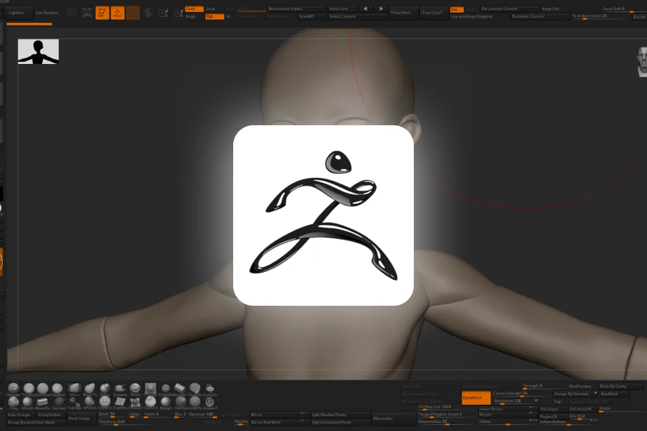Viewport: 647px width, 431px height.
Task: Click the Mask By Cavity button
Action: click(x=621, y=386)
